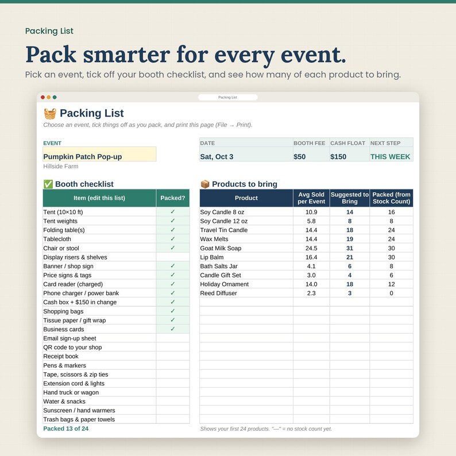Click avg sold 10.9 for Soy Candle 8 oz
456x456 pixels.
pyautogui.click(x=311, y=212)
